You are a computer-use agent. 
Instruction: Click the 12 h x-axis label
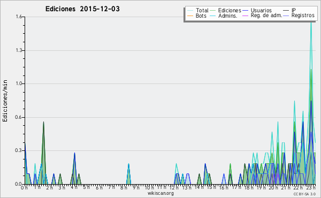click(x=174, y=187)
